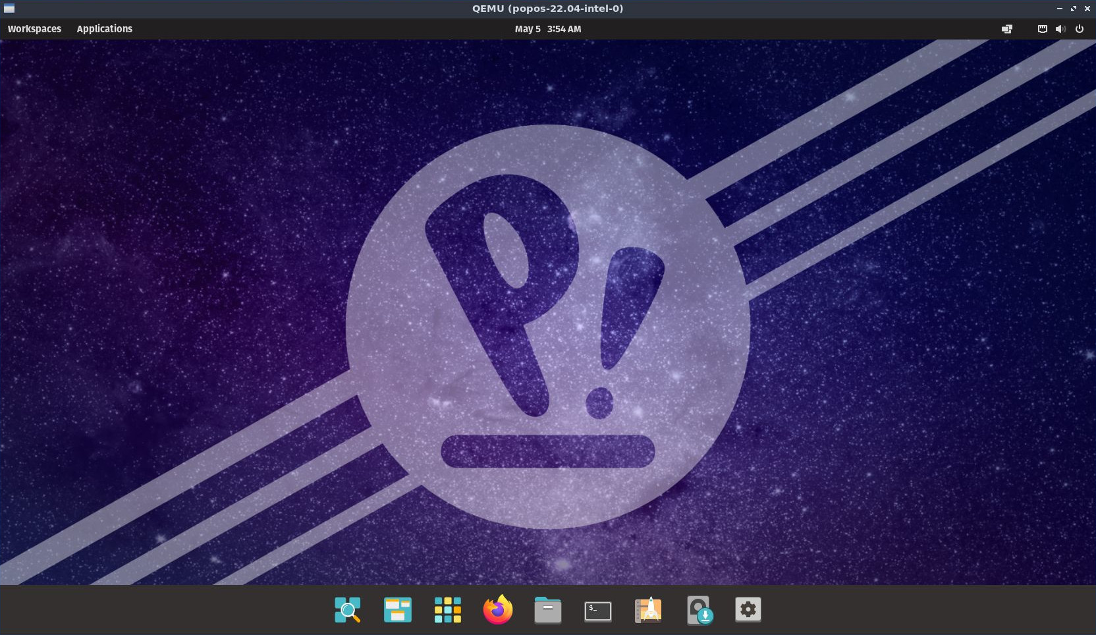The image size is (1096, 635).
Task: Click the workspaces overview icon in dock
Action: point(398,610)
